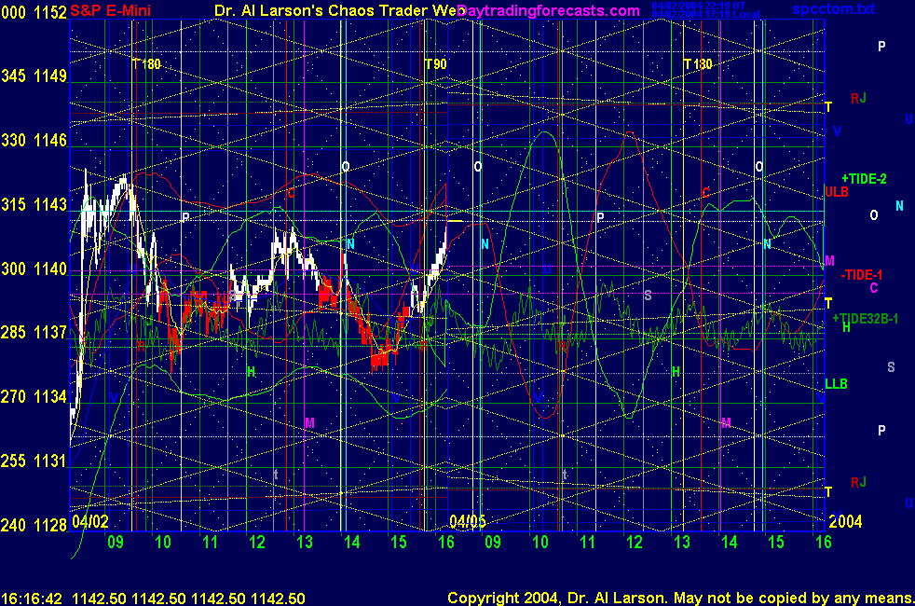
Task: Click the '04/02' date label on chart
Action: [90, 521]
